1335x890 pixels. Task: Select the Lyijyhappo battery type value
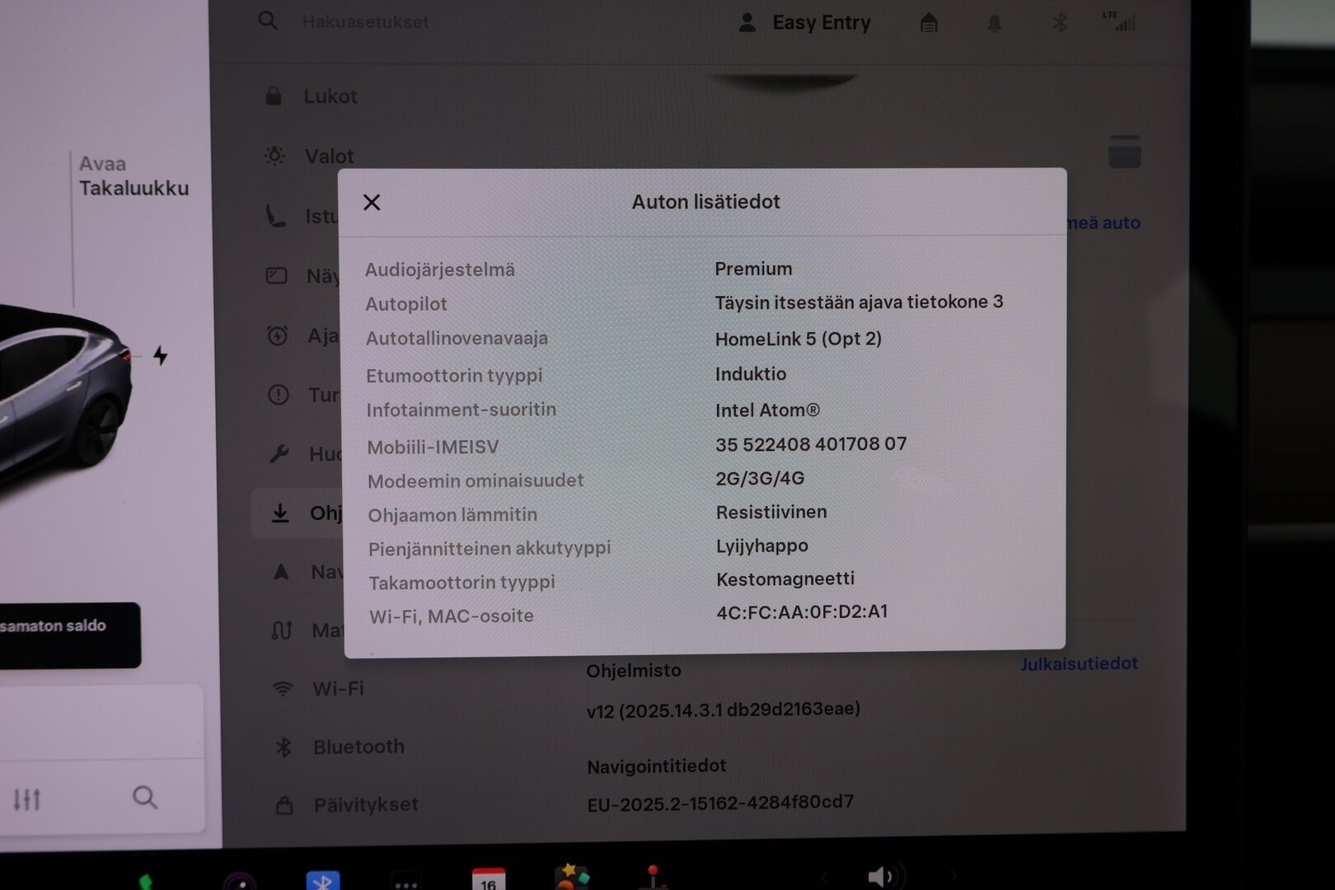click(x=762, y=546)
